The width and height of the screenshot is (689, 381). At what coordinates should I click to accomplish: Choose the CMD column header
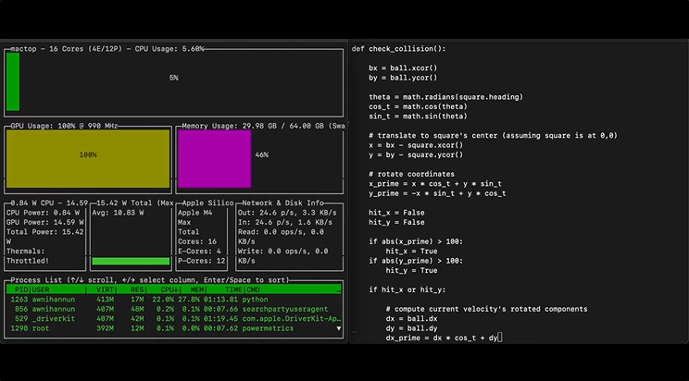(x=253, y=289)
